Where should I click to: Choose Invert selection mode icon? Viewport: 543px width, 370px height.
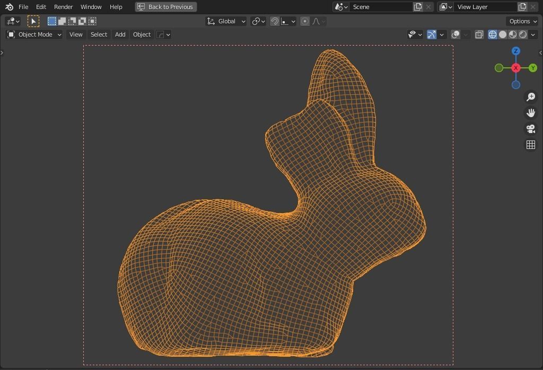[x=82, y=21]
